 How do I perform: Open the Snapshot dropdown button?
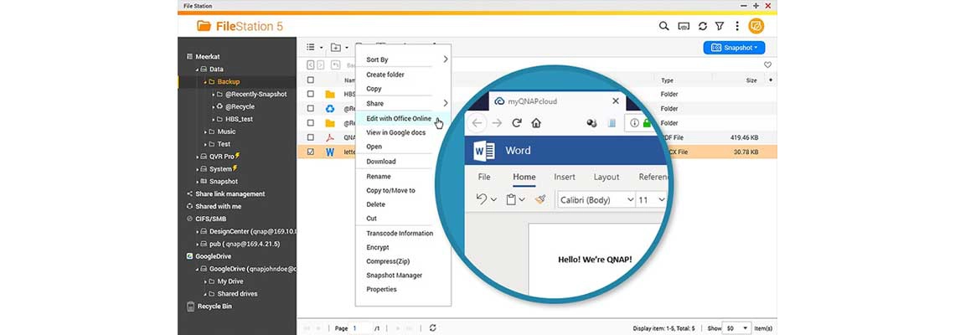click(x=734, y=48)
